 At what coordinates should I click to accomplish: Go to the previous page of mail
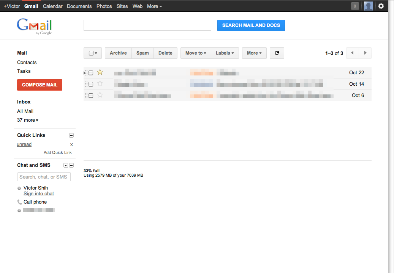click(352, 53)
